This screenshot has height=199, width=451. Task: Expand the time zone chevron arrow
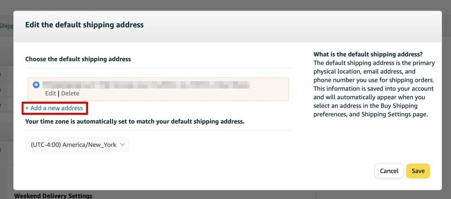coord(122,145)
